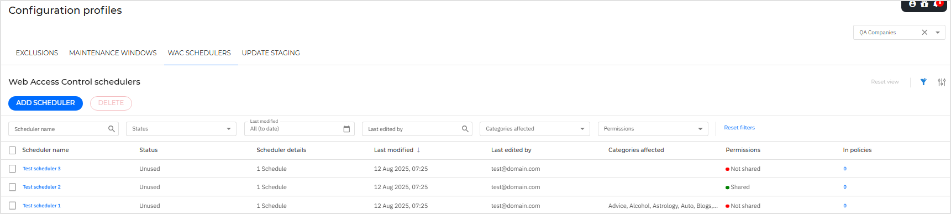The image size is (951, 214).
Task: Click 1 Schedule for Test scheduler 2
Action: click(x=271, y=187)
